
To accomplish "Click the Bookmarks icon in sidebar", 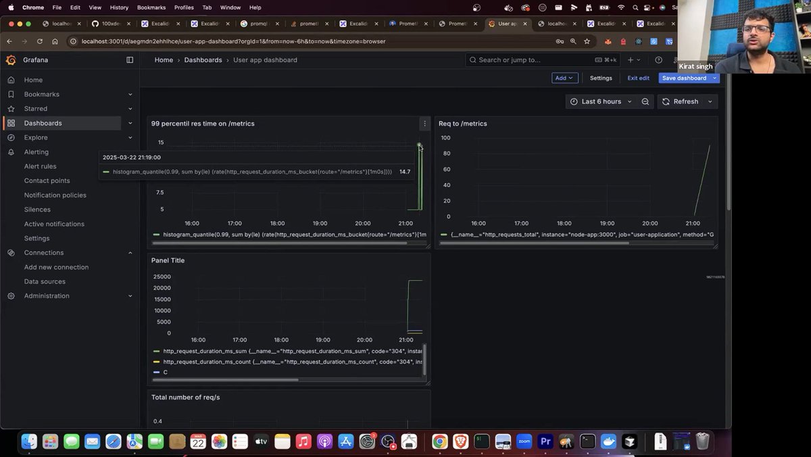I will point(11,95).
